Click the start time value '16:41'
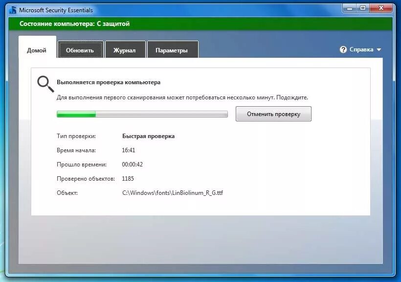 tap(129, 150)
